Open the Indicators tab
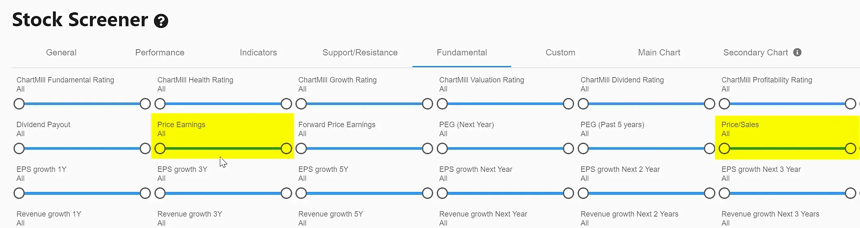The width and height of the screenshot is (860, 228). point(258,52)
